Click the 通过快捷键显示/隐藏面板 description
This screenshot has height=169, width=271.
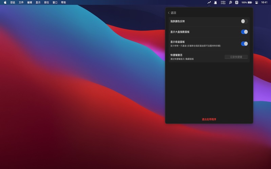(x=182, y=59)
